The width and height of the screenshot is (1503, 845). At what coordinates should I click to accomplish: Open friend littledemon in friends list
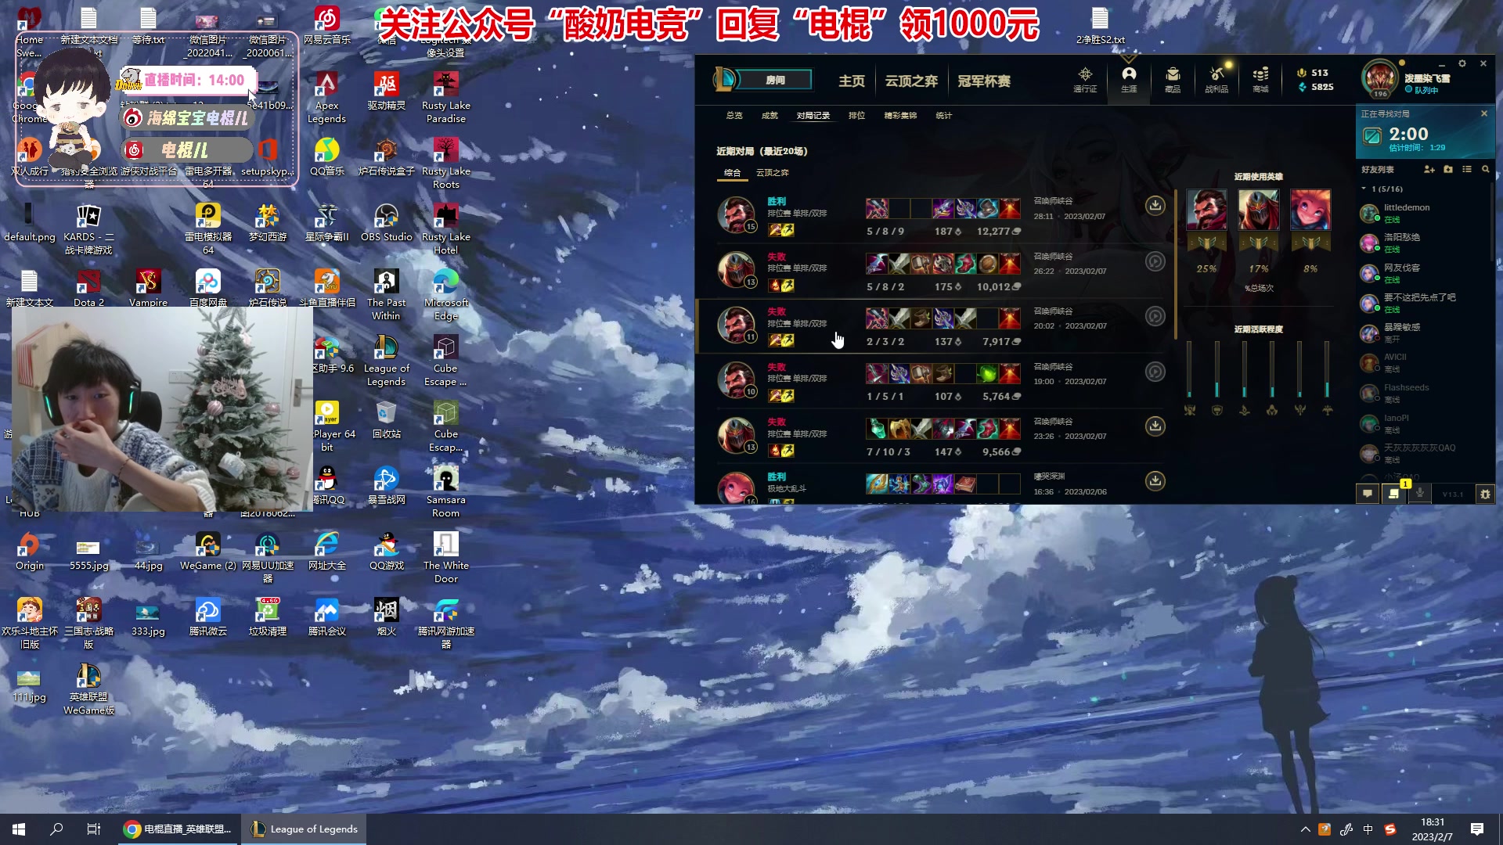1425,213
